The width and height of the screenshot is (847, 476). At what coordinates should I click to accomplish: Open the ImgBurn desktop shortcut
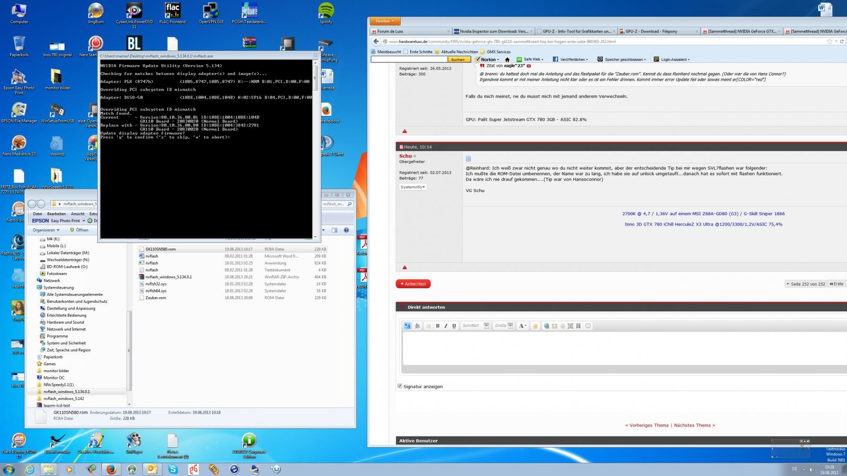click(x=95, y=13)
